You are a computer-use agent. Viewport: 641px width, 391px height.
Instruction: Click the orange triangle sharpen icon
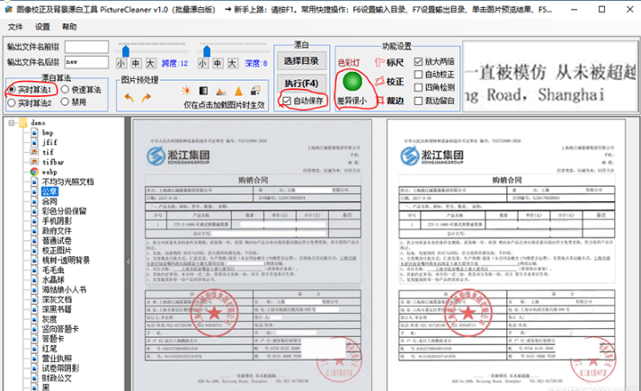[x=238, y=91]
